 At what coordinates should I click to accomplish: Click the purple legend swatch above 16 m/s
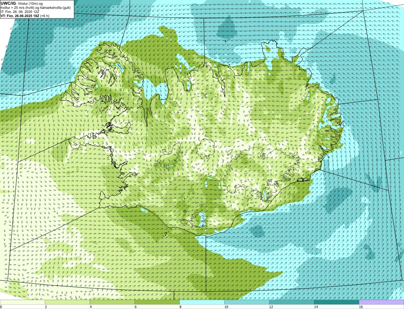382,302
